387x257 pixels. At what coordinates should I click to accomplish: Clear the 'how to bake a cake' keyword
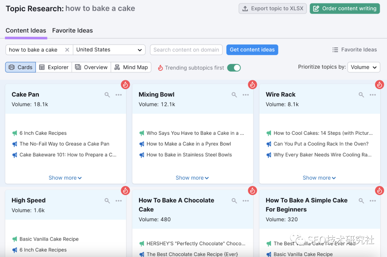[67, 50]
